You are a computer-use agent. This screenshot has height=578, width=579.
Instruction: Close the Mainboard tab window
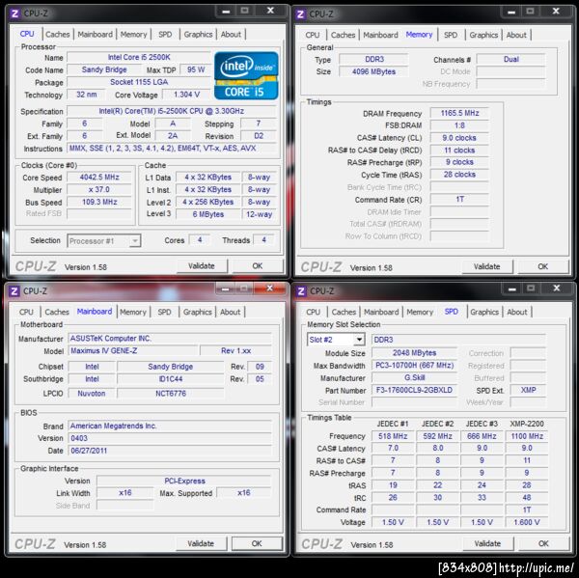click(x=270, y=289)
